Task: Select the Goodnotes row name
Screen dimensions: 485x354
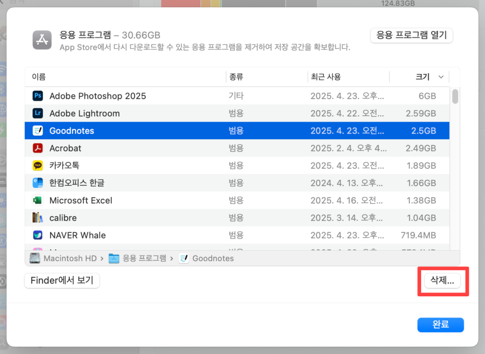Action: (x=72, y=131)
